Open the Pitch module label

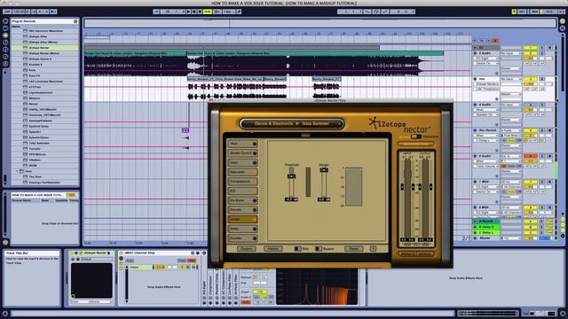234,144
